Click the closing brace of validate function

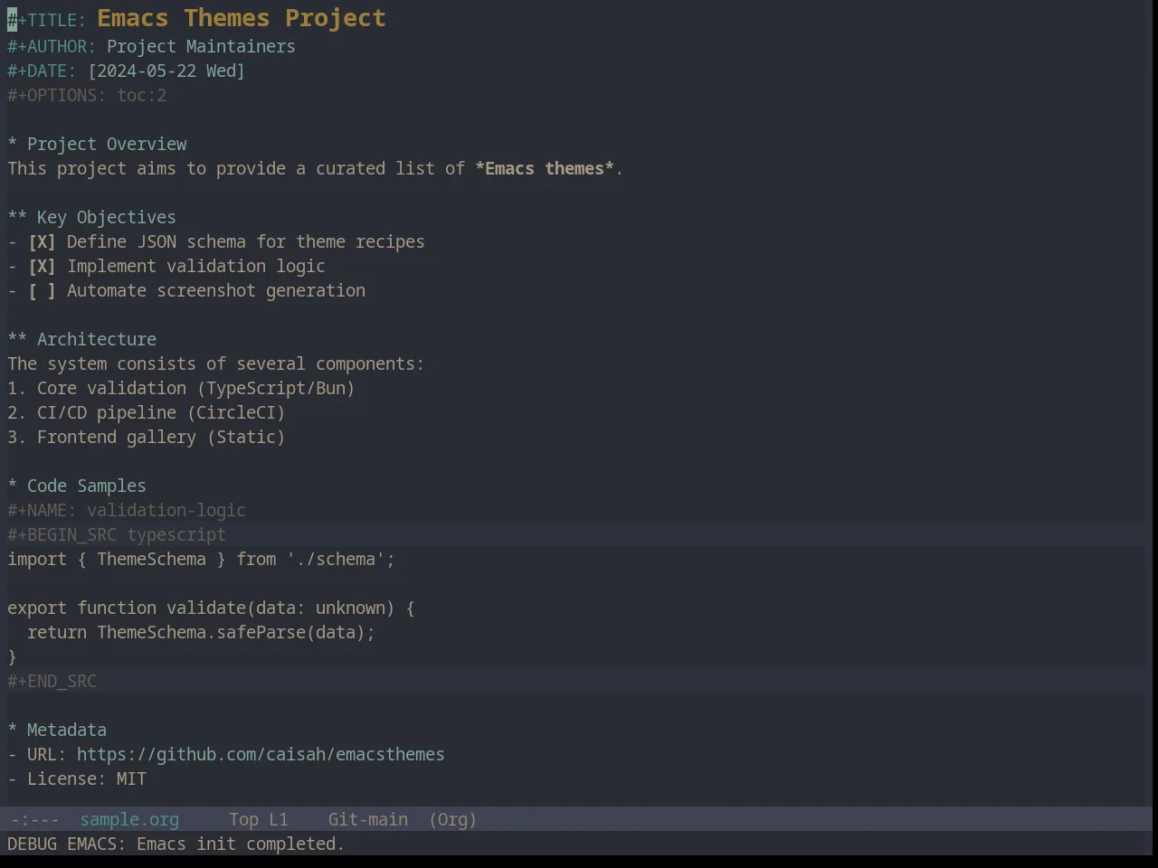point(13,657)
